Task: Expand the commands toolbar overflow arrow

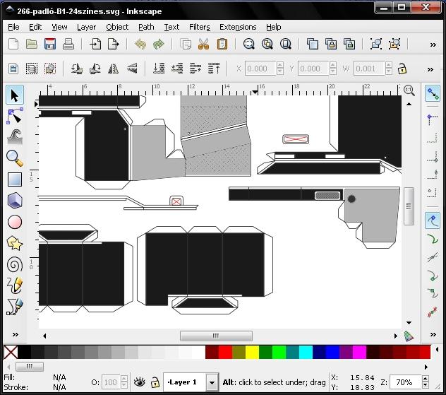Action: click(432, 45)
